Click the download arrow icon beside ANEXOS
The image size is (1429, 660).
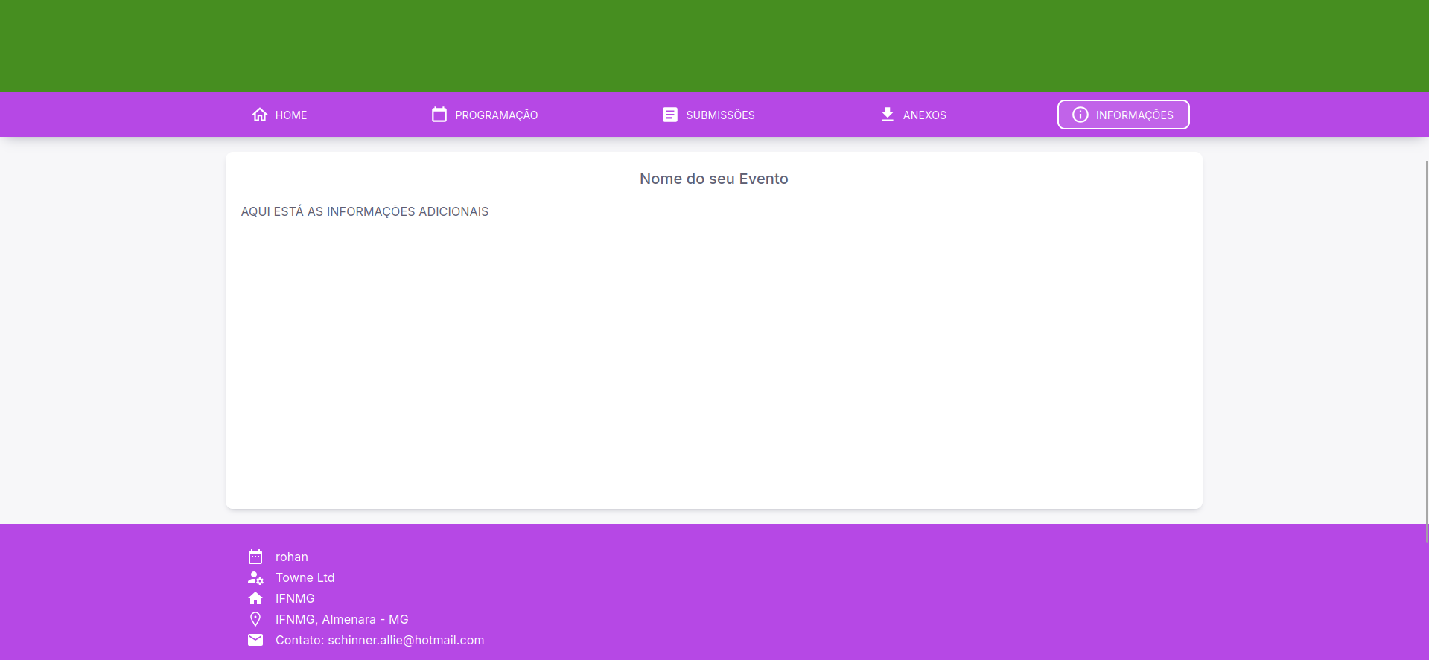(887, 115)
